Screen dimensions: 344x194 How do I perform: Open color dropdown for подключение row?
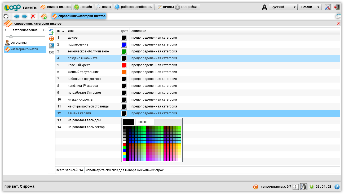[x=124, y=45]
